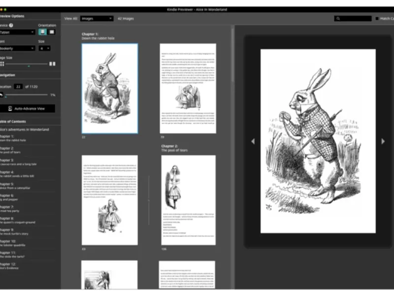Click the Navigation section header
Screen dimensions: 394x296
7,75
